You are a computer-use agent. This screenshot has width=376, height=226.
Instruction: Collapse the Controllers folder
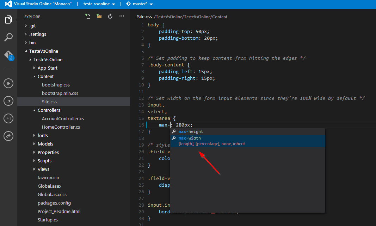tap(34, 110)
